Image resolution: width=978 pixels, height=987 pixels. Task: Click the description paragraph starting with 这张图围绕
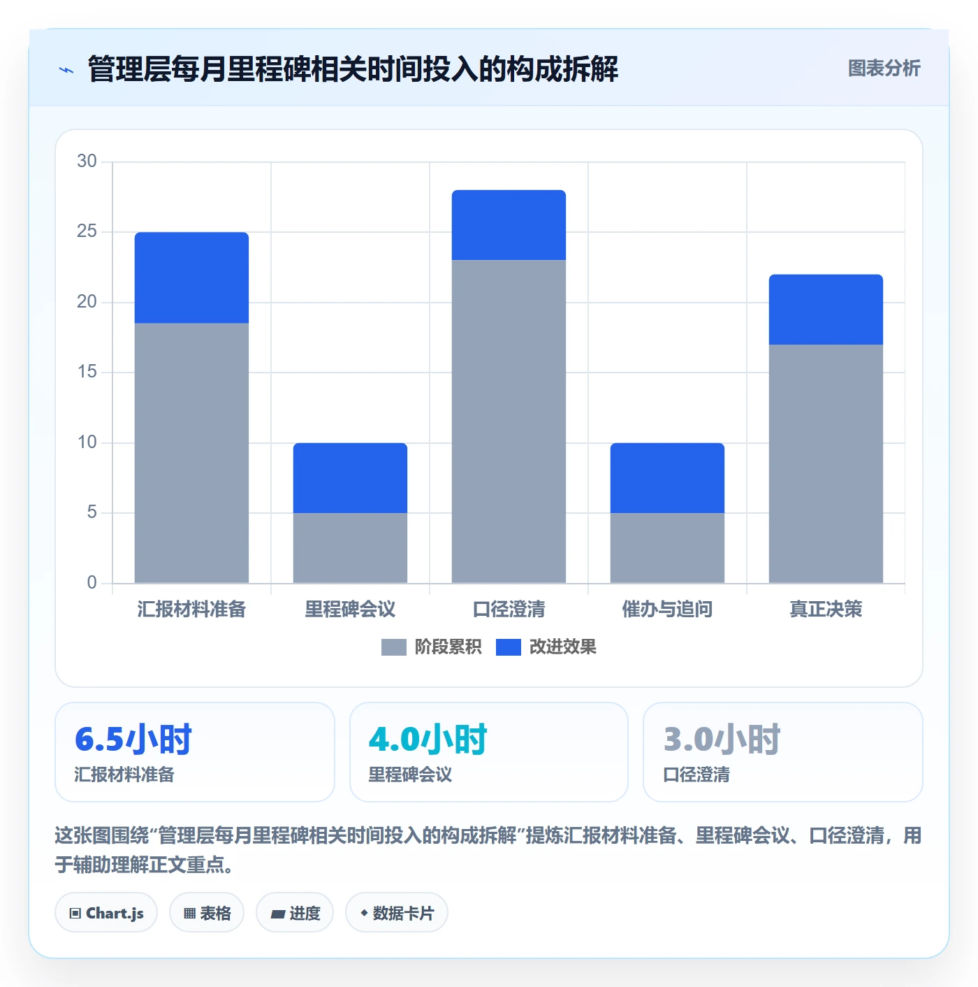[488, 850]
